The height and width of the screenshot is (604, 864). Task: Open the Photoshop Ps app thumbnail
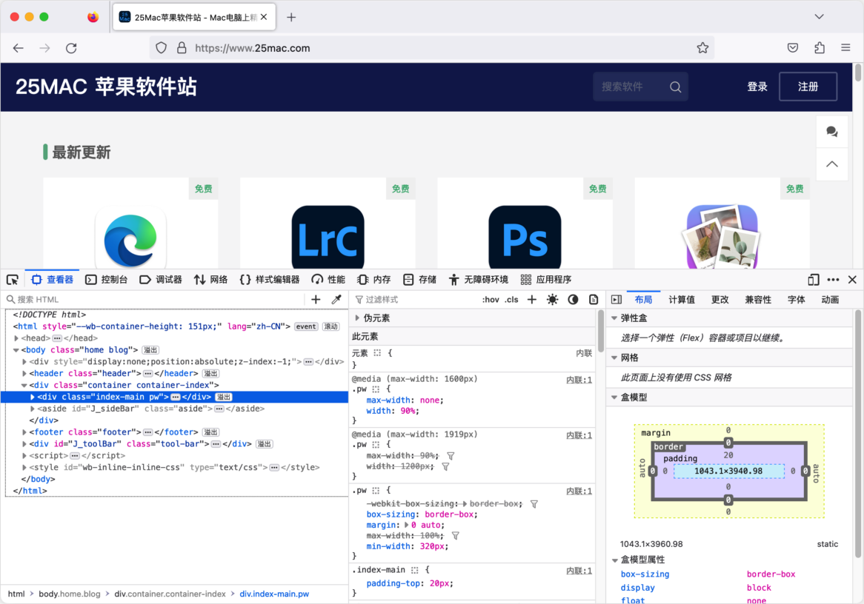pyautogui.click(x=525, y=238)
